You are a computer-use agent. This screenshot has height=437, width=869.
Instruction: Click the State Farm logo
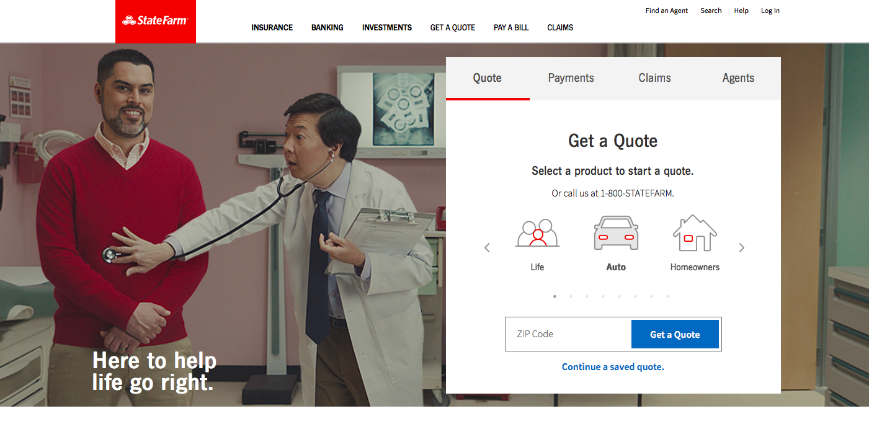pyautogui.click(x=155, y=20)
